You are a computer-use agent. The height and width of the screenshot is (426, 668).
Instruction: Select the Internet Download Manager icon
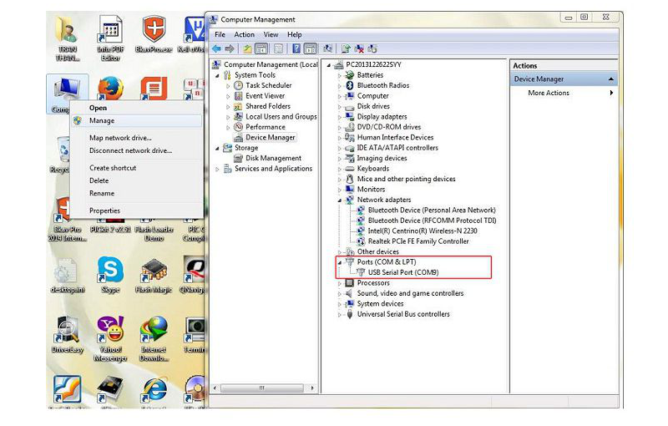pos(154,329)
